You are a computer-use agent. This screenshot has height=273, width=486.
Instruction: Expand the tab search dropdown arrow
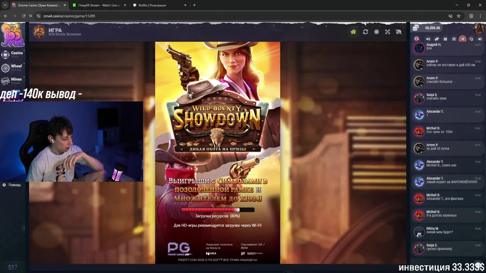(5, 5)
